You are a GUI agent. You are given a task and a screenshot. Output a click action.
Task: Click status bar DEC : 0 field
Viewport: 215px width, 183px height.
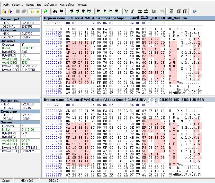(53, 180)
